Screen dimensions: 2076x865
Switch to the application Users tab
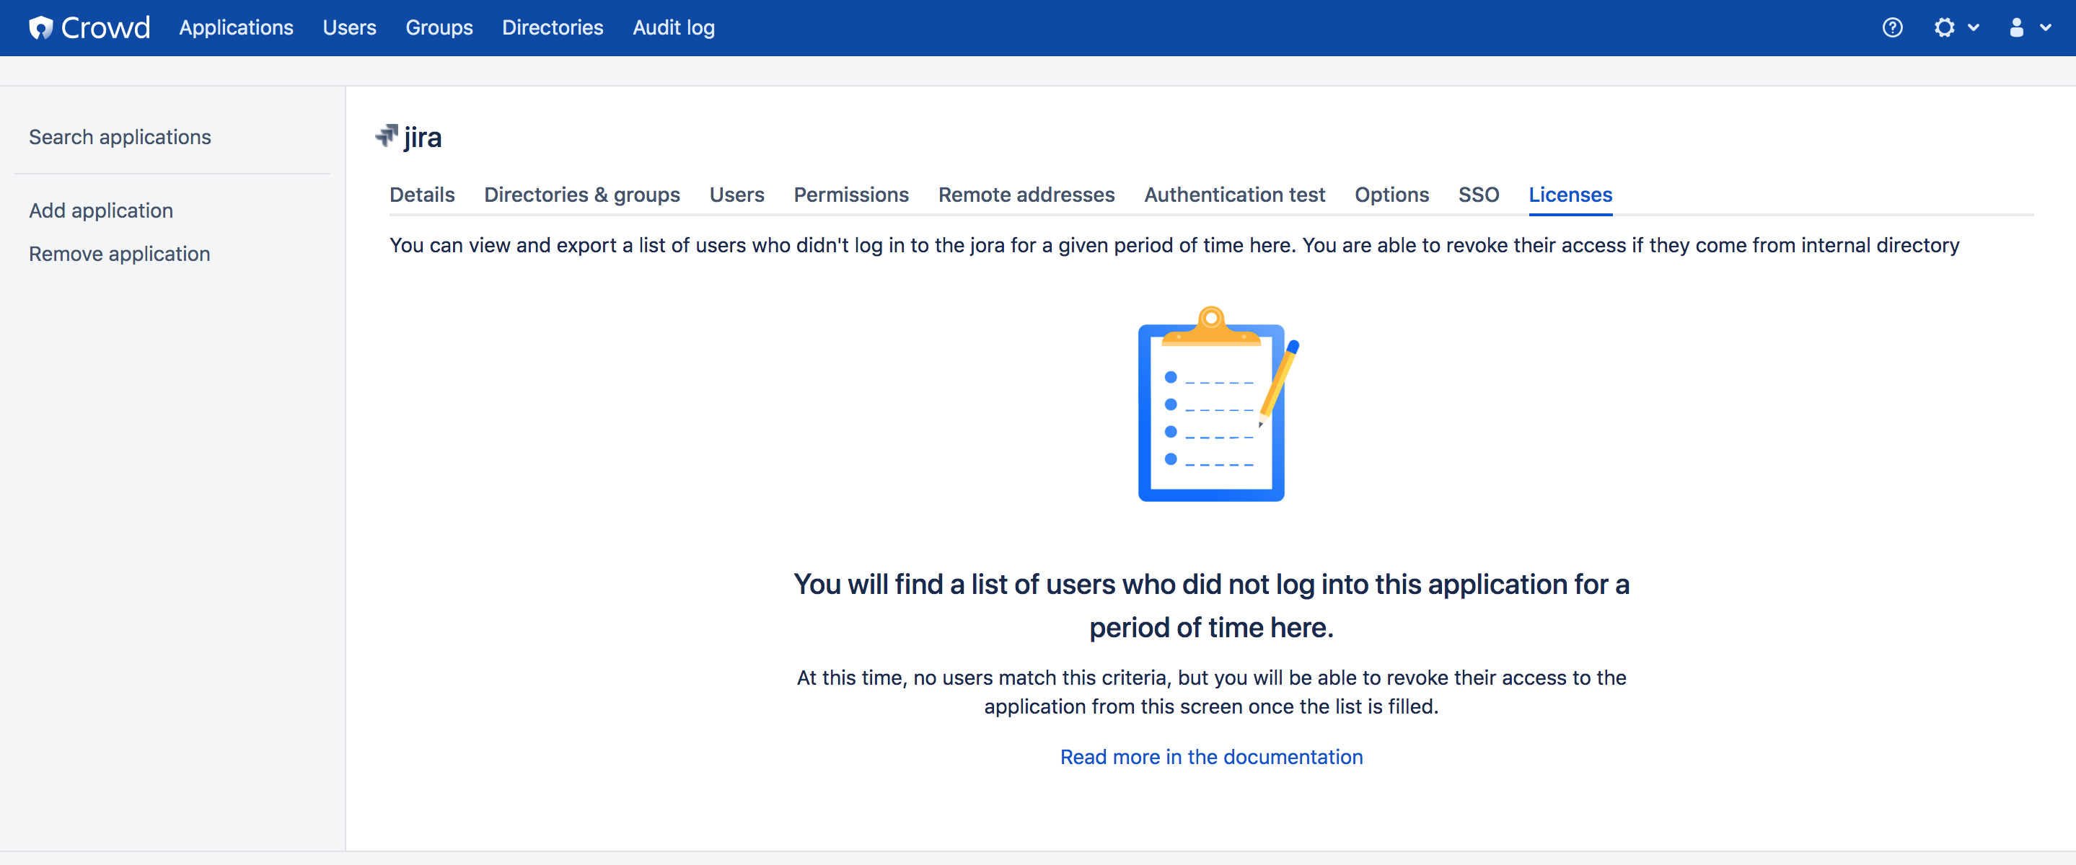pyautogui.click(x=736, y=195)
